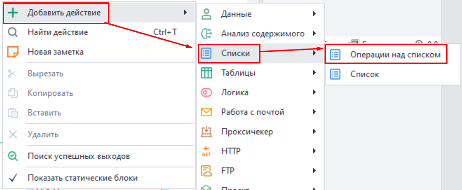
Task: Open the Таблицы category label
Action: click(x=238, y=73)
